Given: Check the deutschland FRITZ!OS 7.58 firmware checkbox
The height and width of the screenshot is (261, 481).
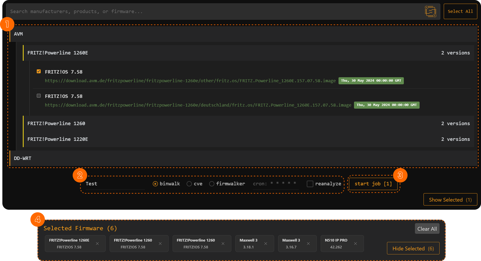Looking at the screenshot, I should 39,96.
